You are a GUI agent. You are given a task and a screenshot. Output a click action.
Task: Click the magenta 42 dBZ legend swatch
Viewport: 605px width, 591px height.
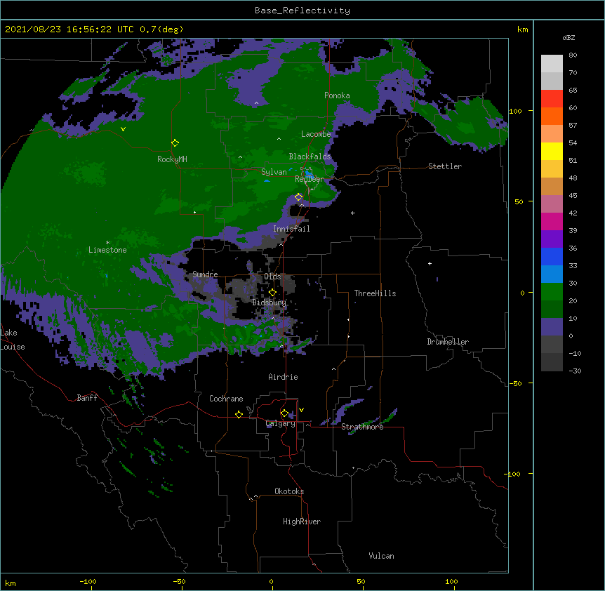click(552, 221)
